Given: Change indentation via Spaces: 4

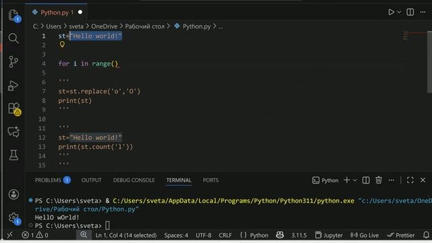Looking at the screenshot, I should click(176, 236).
